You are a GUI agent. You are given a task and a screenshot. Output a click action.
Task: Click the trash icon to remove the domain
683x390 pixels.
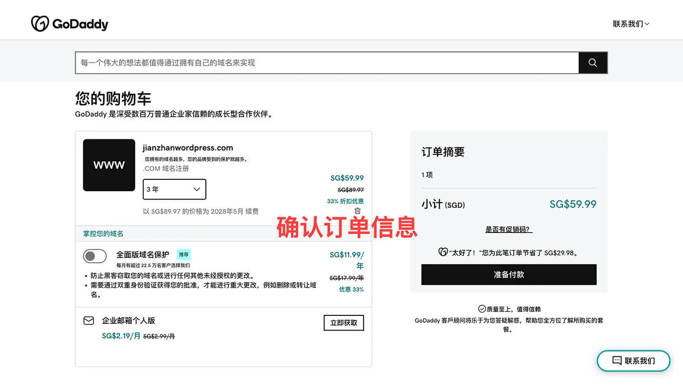point(357,211)
